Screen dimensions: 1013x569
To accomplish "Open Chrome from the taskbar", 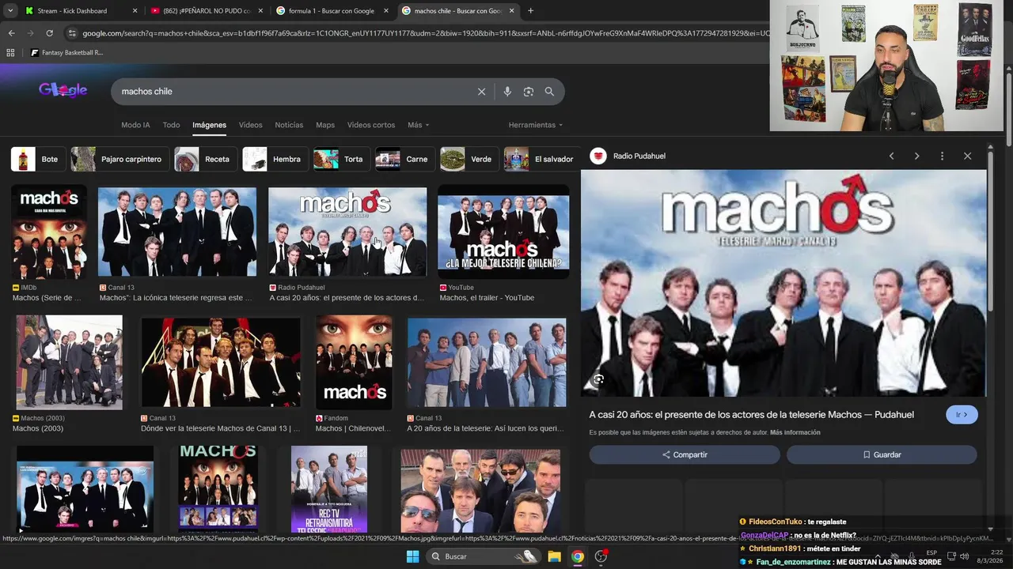I will (578, 556).
